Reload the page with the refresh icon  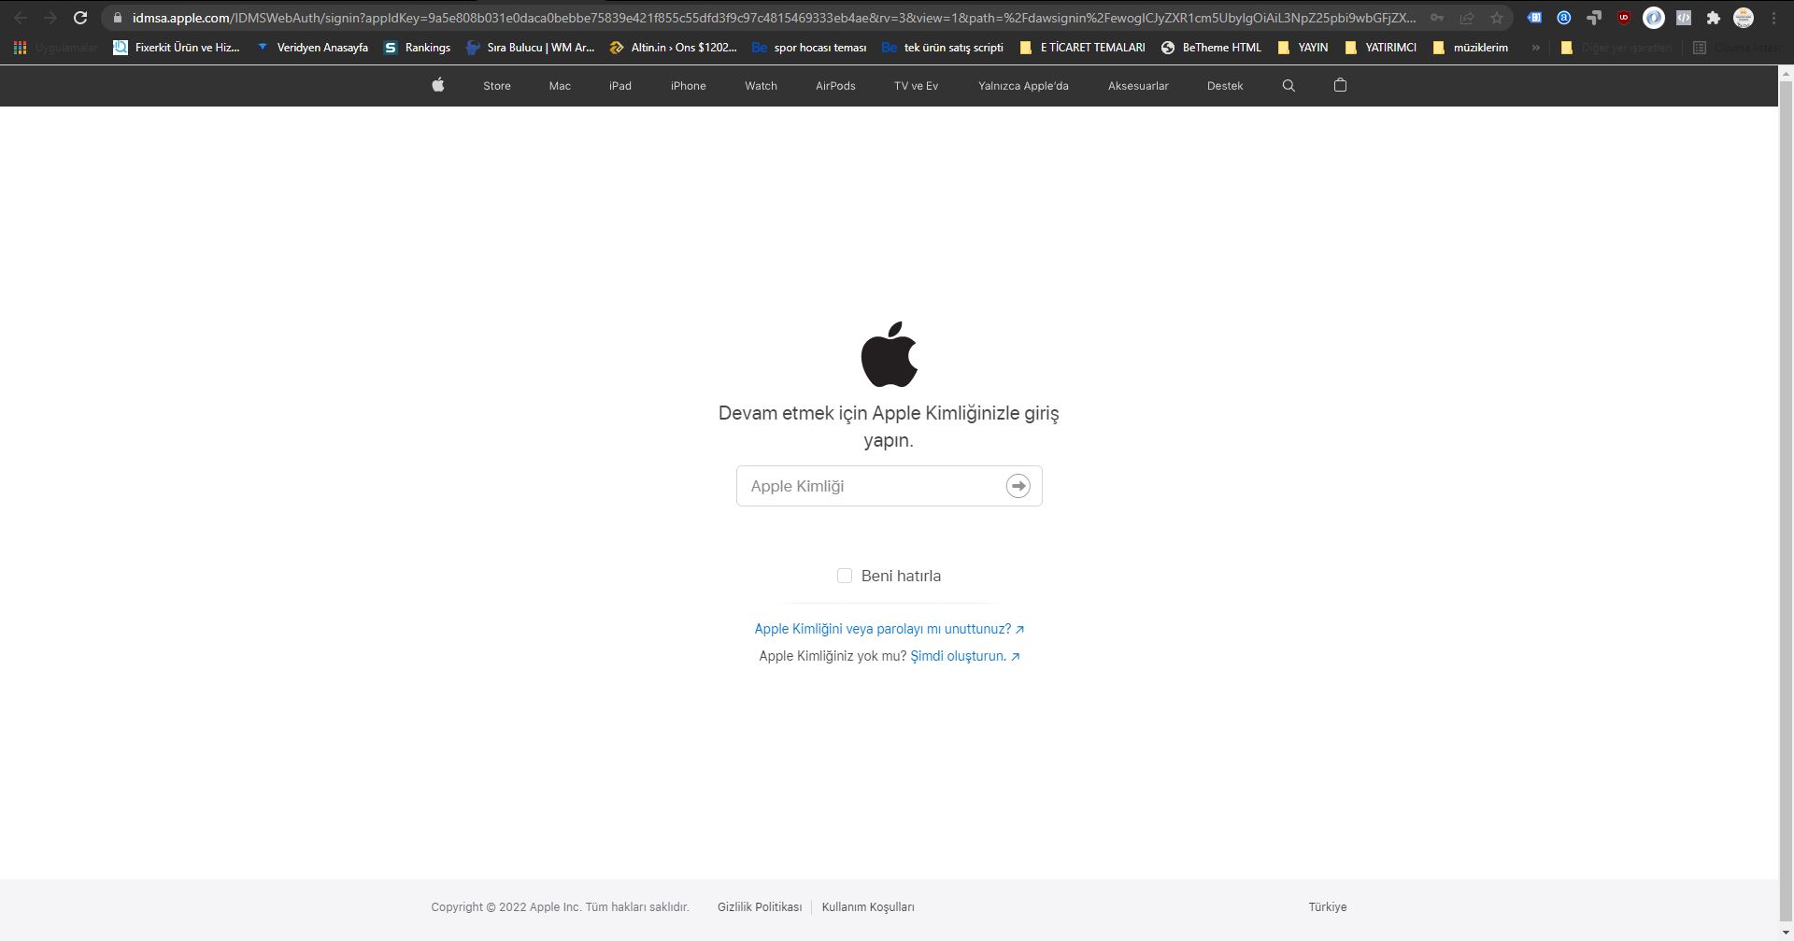tap(80, 18)
